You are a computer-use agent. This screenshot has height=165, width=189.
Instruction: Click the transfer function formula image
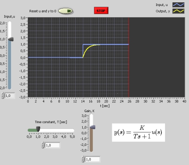(x=138, y=132)
